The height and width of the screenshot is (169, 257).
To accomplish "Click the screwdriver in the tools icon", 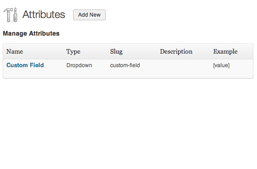I will (15, 15).
